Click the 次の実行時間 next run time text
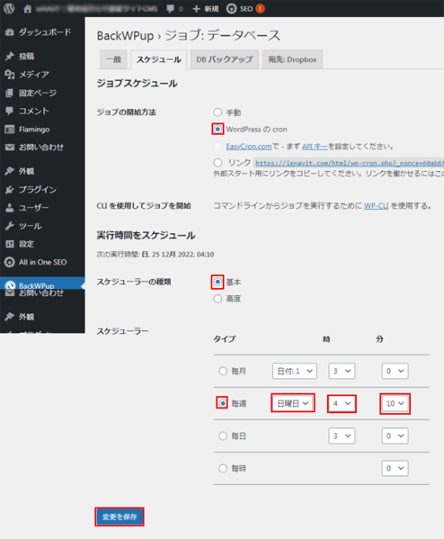This screenshot has height=539, width=444. [x=155, y=255]
